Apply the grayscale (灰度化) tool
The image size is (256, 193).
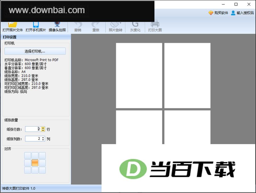coord(135,27)
